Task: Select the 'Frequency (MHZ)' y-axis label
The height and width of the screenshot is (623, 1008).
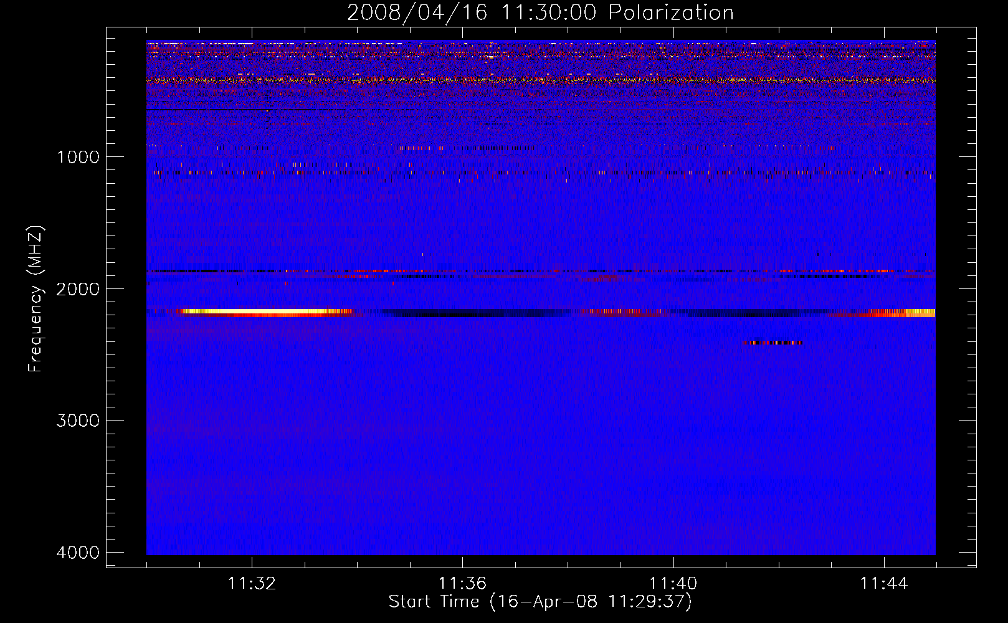Action: coord(36,299)
